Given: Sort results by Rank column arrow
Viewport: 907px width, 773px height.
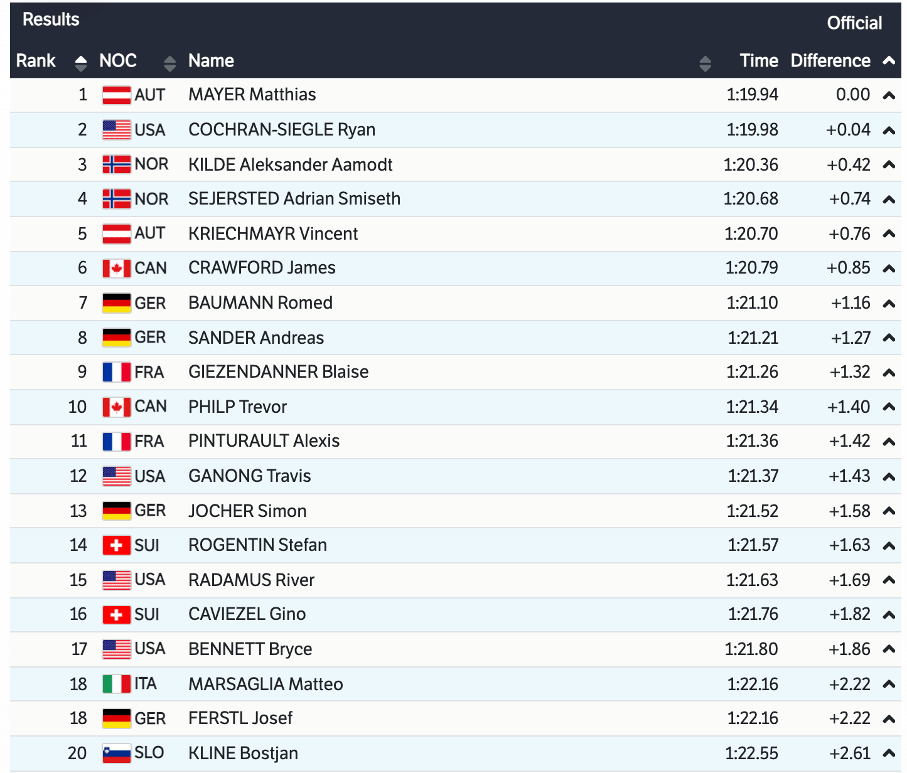Looking at the screenshot, I should click(80, 62).
